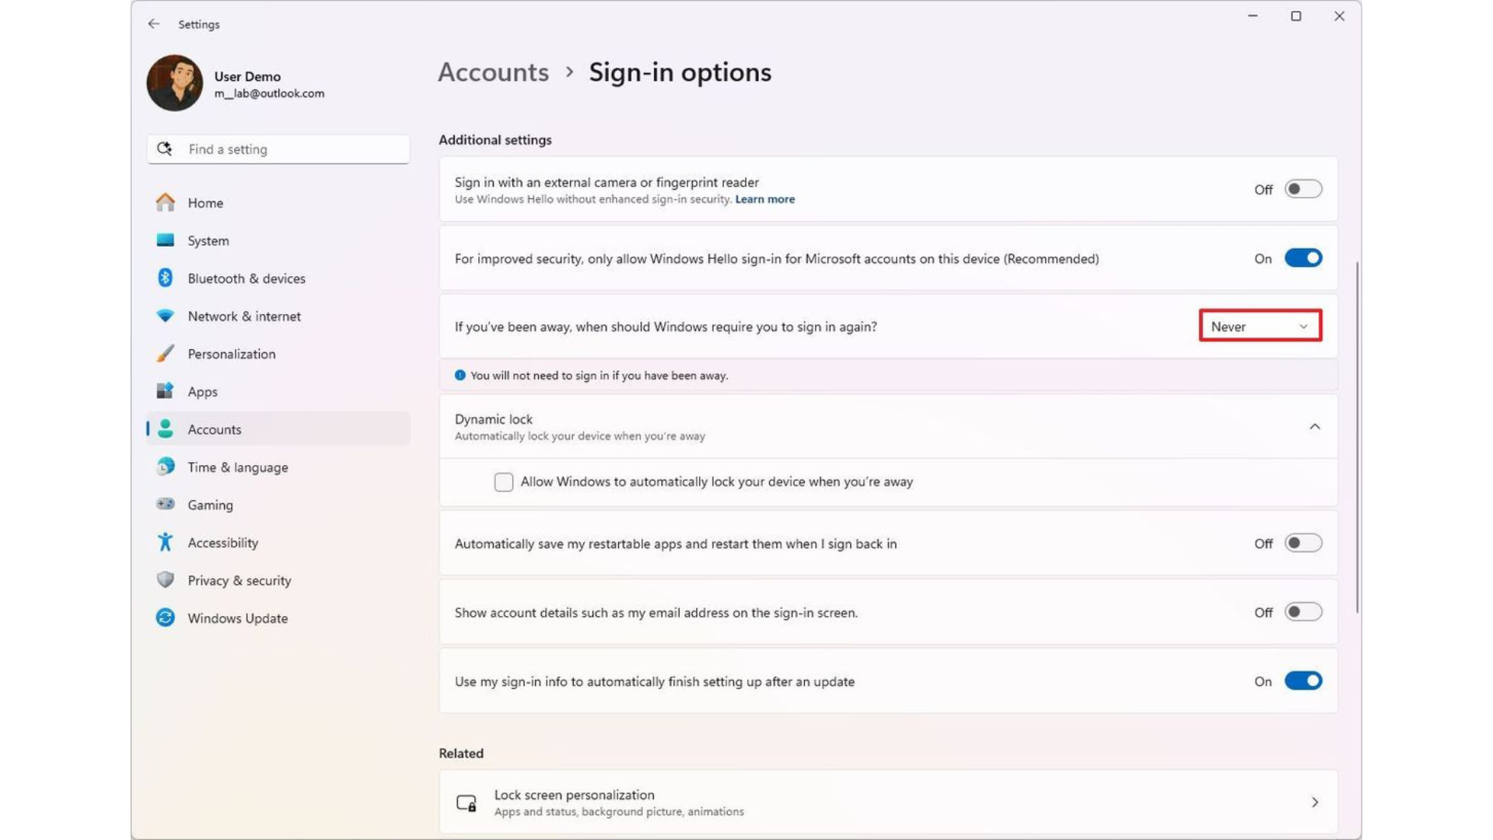Select the Personalization brush icon
Image resolution: width=1493 pixels, height=840 pixels.
[165, 353]
